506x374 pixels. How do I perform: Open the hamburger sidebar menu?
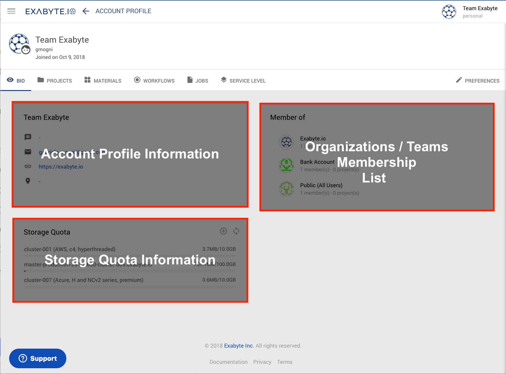coord(12,11)
